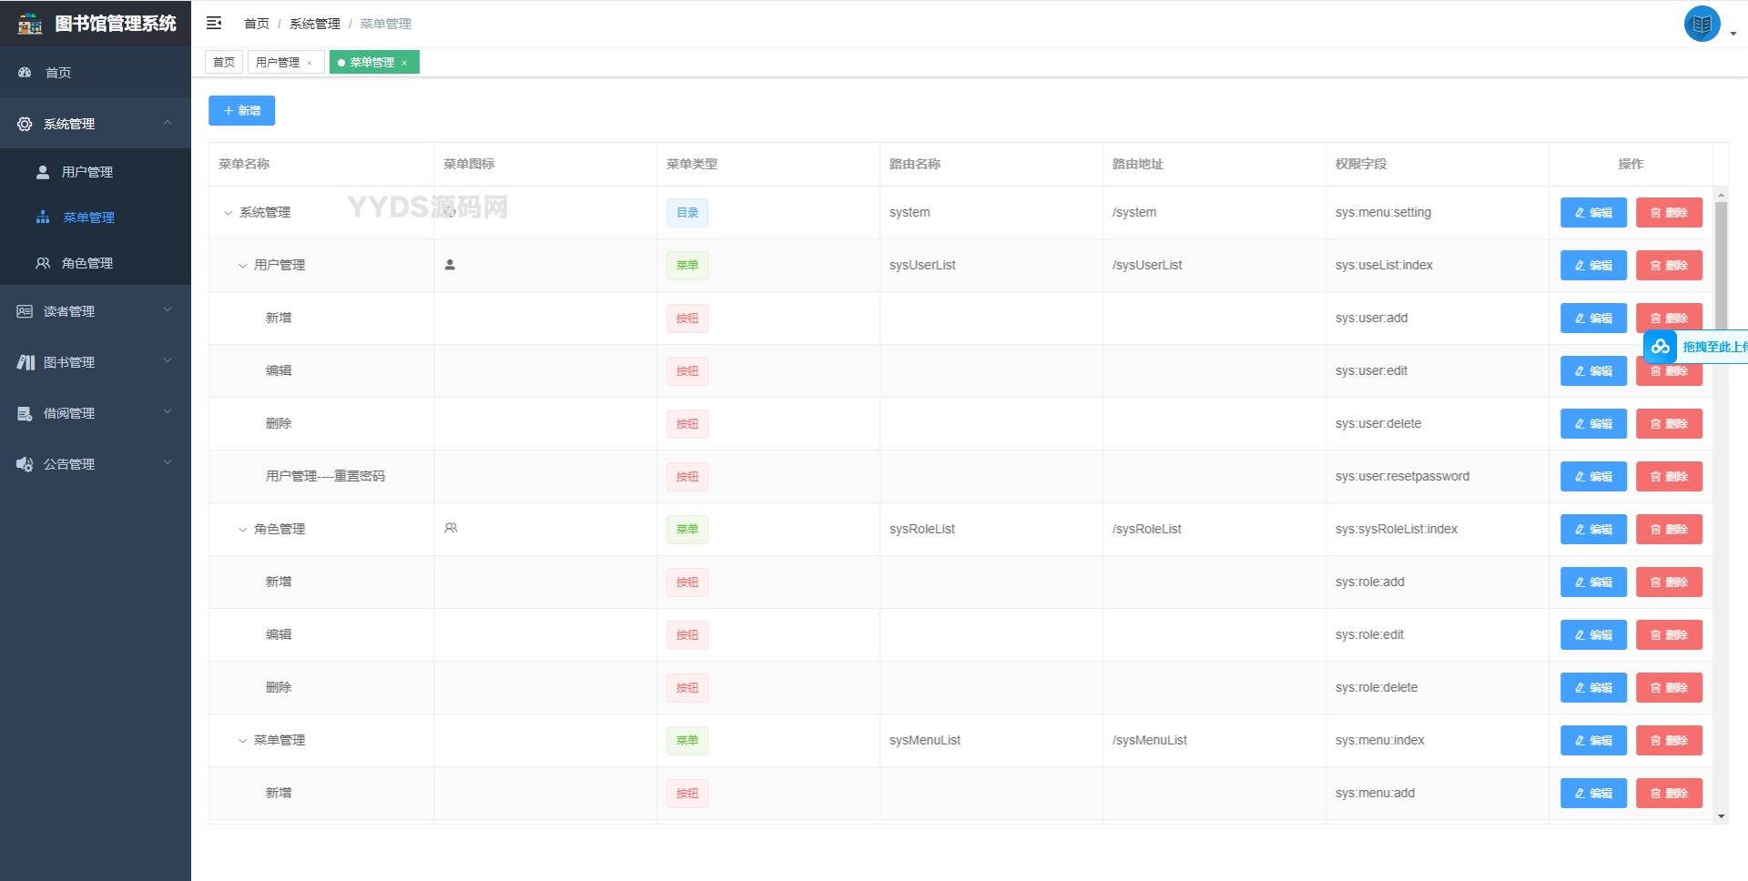Switch to the 首页 tab
Screen dimensions: 1748x881
click(x=224, y=62)
